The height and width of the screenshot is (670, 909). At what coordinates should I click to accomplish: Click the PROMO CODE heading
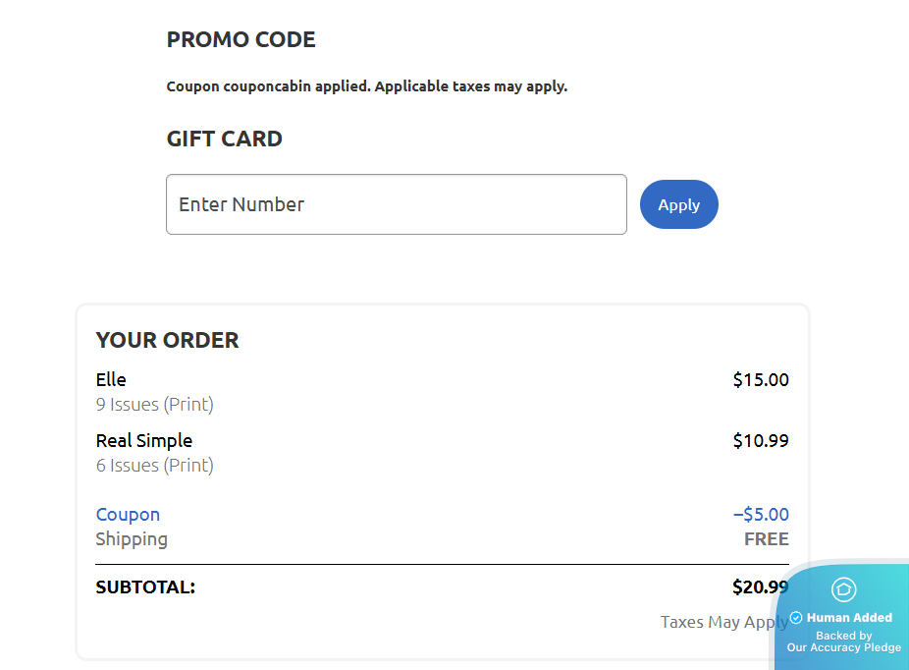pyautogui.click(x=241, y=40)
